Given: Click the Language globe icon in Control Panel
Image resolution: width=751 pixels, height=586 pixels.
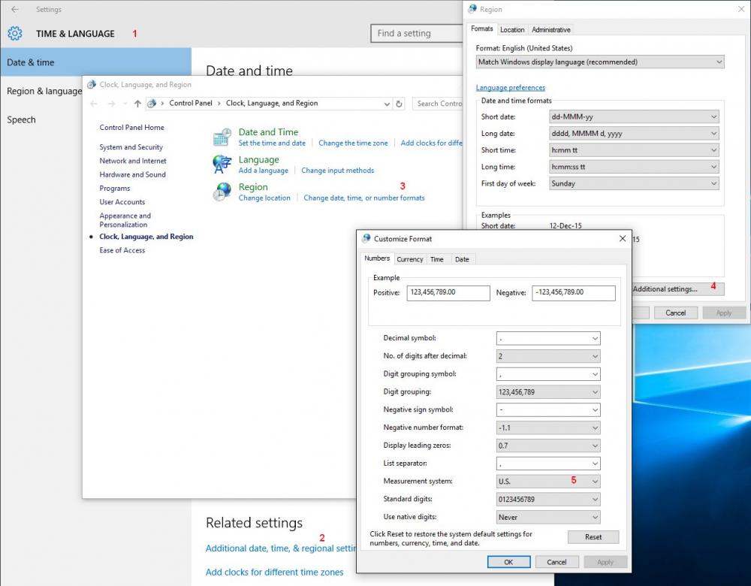Looking at the screenshot, I should 222,164.
